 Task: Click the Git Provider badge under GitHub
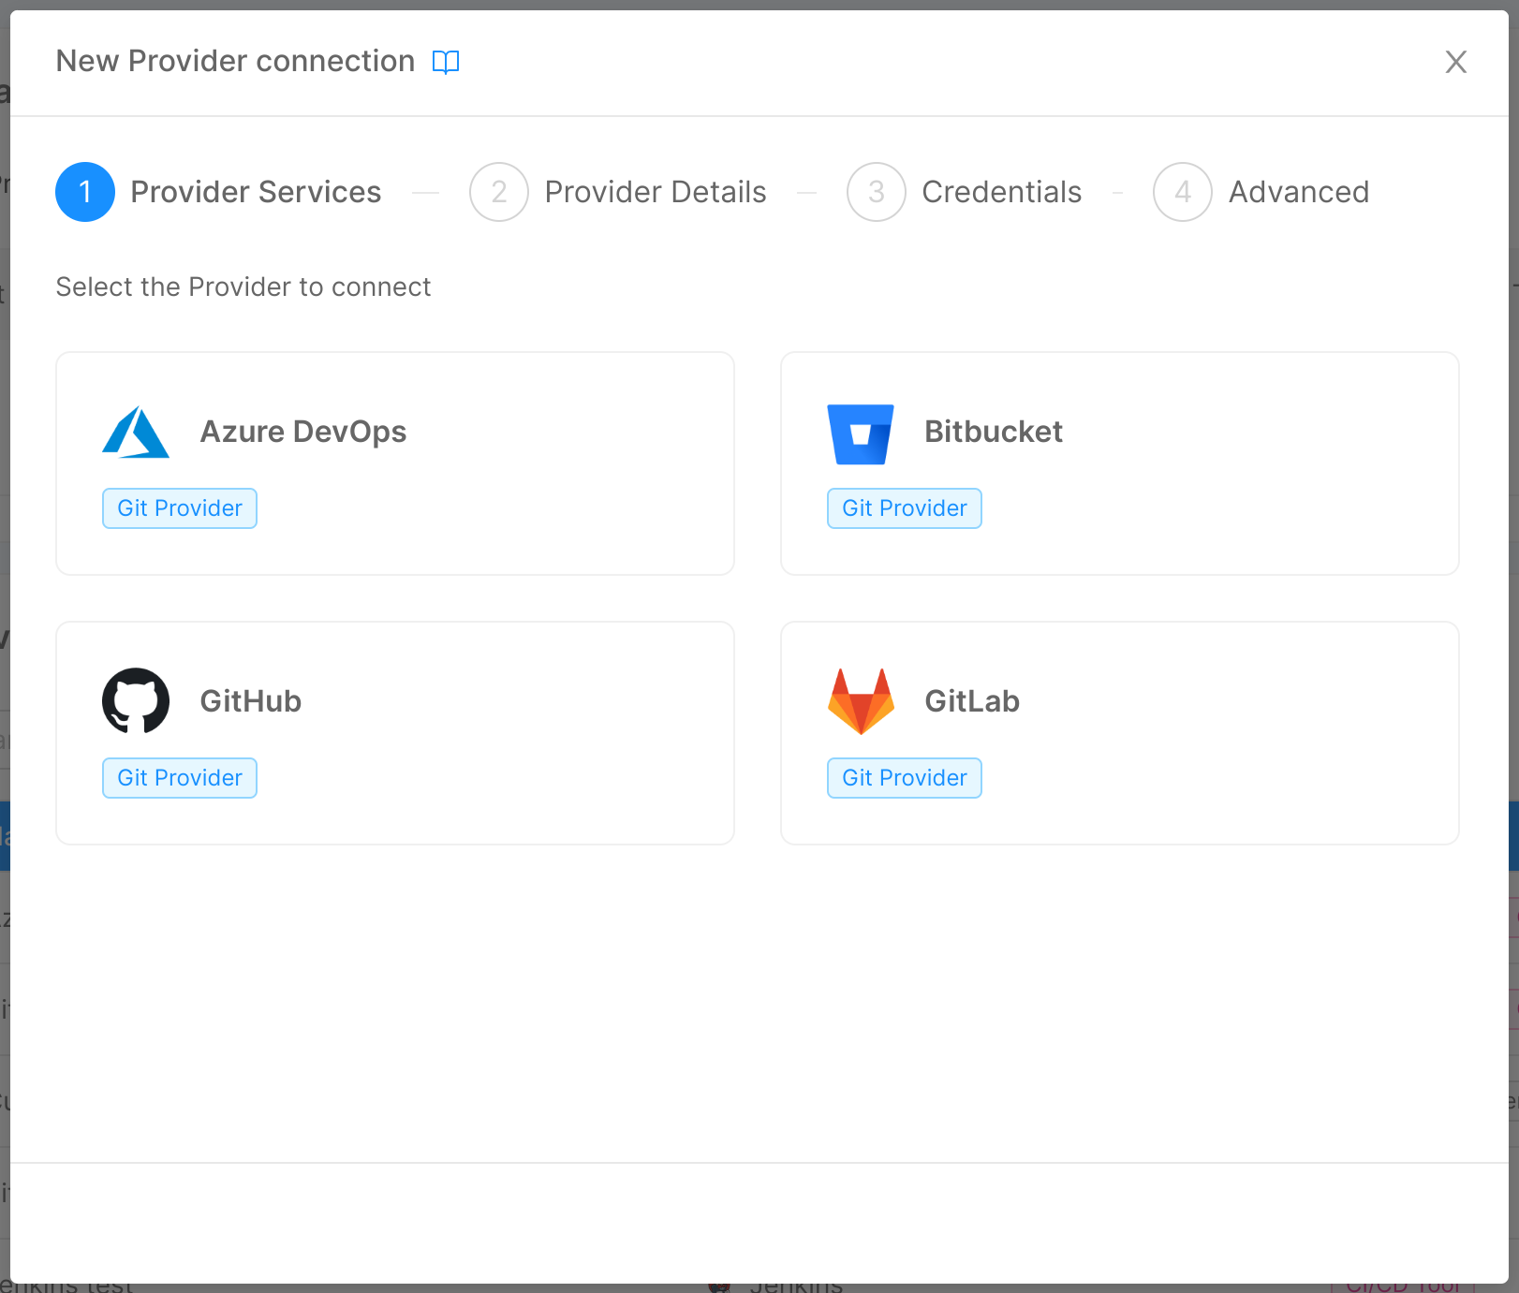pos(179,777)
